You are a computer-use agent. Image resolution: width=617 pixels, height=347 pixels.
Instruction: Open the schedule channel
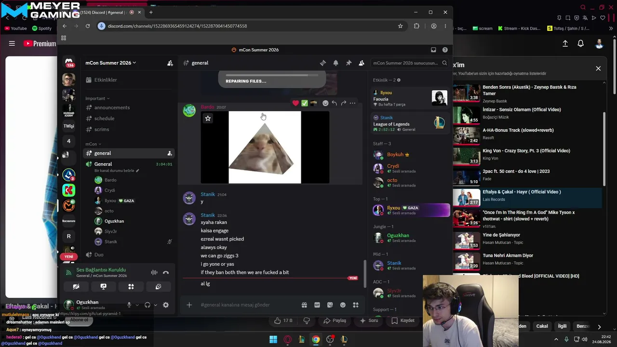pos(129,119)
